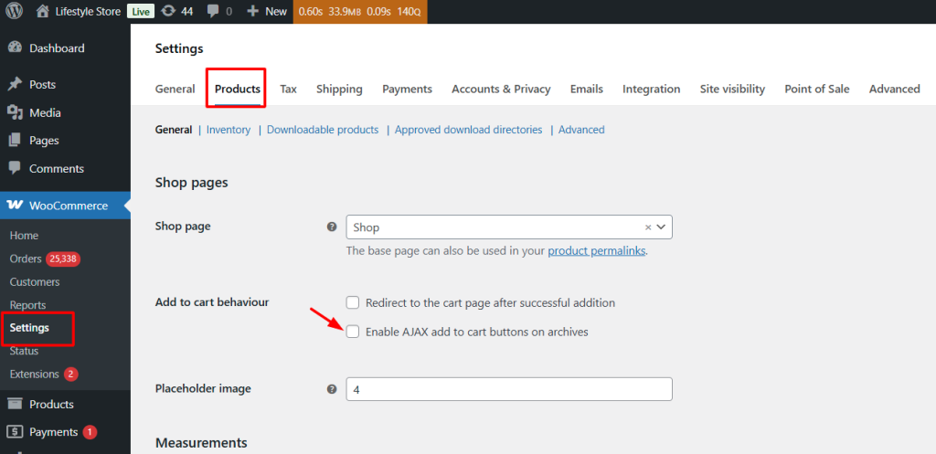Open the product permalinks link

pyautogui.click(x=596, y=250)
